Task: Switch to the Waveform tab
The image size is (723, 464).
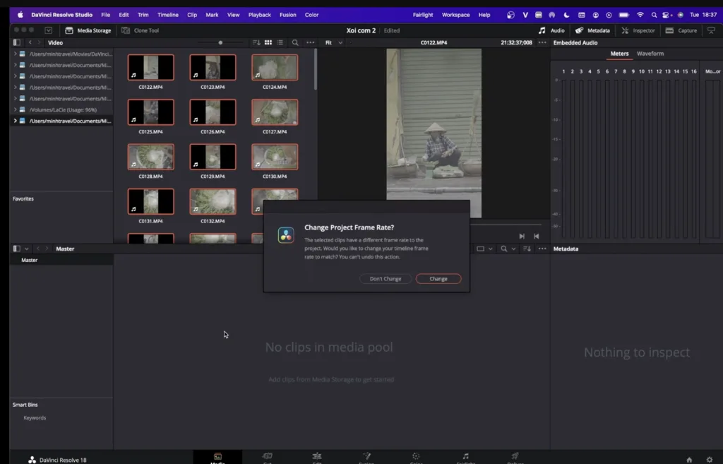Action: click(650, 54)
